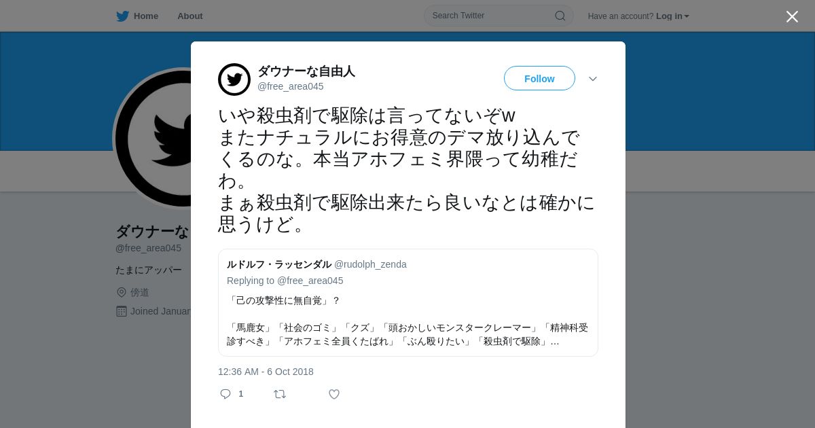Screen dimensions: 815x428
Task: Click the location pin icon in the profile
Action: 122,292
